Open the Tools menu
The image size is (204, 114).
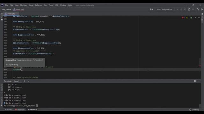[x=51, y=5]
